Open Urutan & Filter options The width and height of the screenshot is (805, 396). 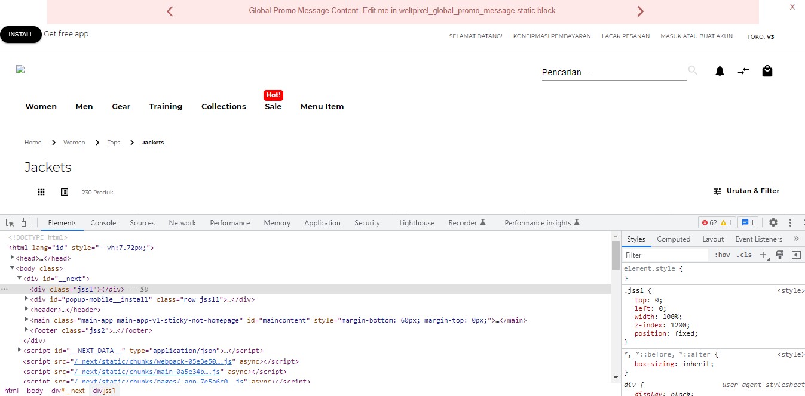(x=746, y=191)
